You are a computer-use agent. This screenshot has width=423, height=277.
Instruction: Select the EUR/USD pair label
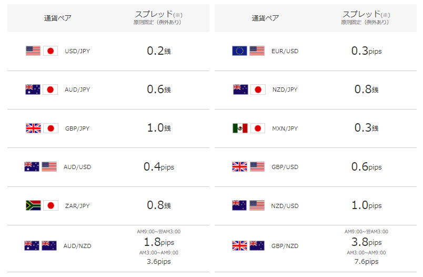pyautogui.click(x=285, y=51)
